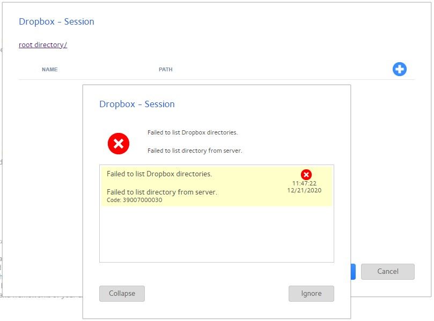Open the root directory/ link

click(43, 45)
